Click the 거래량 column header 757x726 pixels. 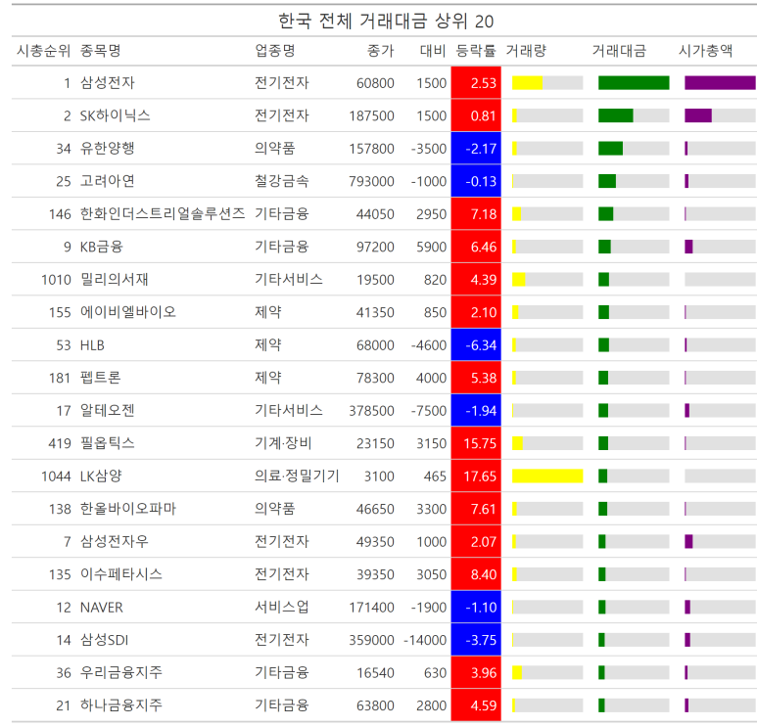point(526,51)
